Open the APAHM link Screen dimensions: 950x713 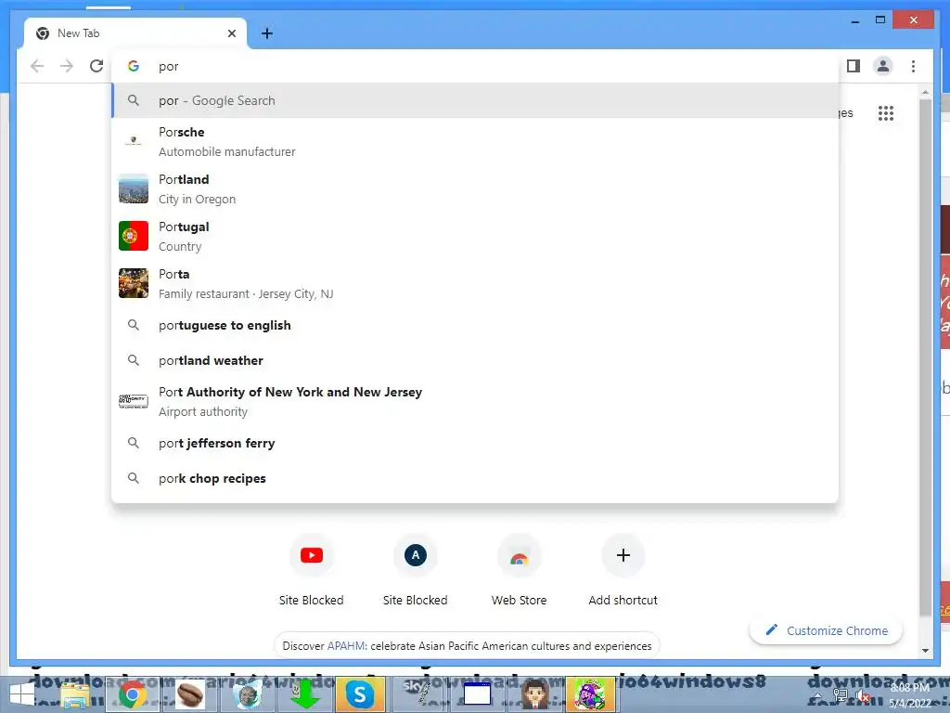pos(346,646)
